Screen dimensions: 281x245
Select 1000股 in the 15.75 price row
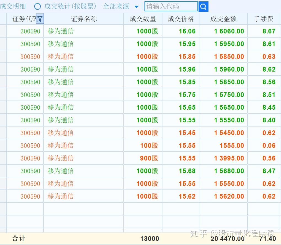coord(147,95)
